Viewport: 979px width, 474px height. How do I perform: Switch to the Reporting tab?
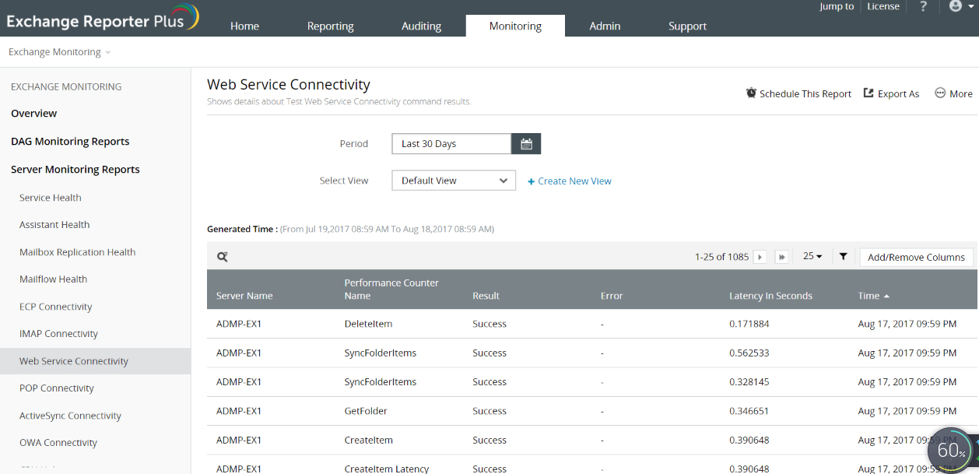pyautogui.click(x=330, y=26)
